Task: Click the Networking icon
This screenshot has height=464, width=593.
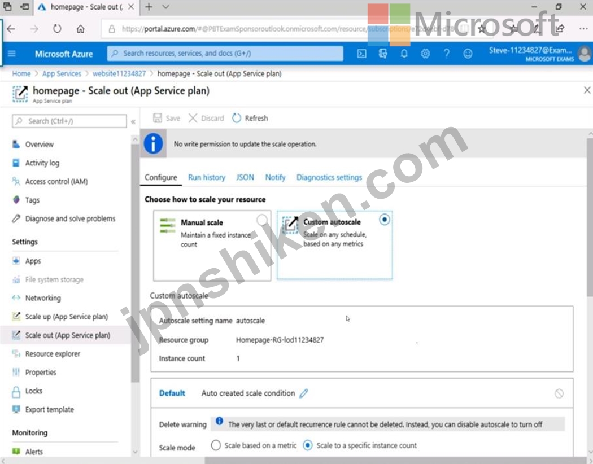Action: 16,297
